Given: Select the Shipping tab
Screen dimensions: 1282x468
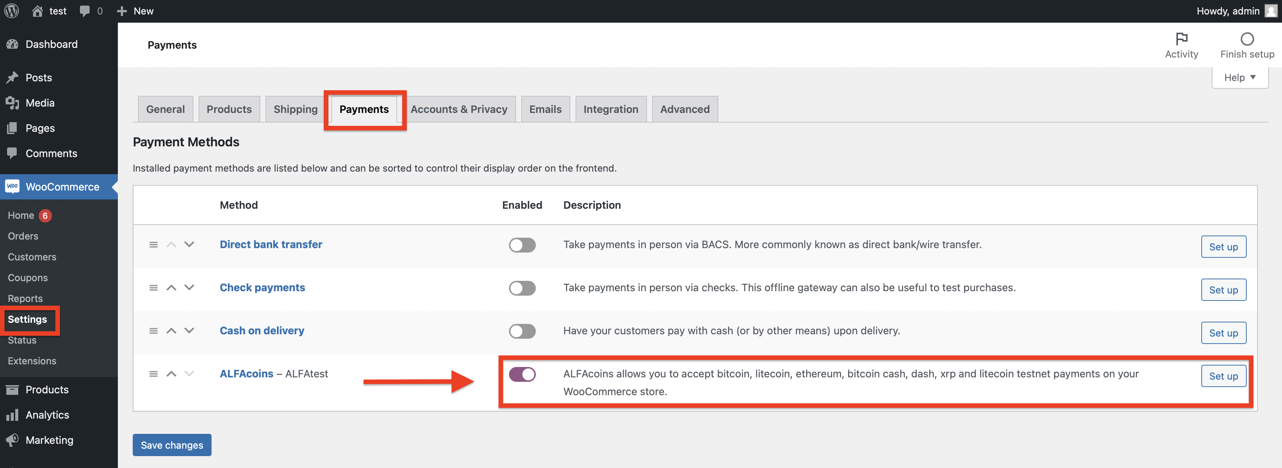Looking at the screenshot, I should click(x=294, y=108).
